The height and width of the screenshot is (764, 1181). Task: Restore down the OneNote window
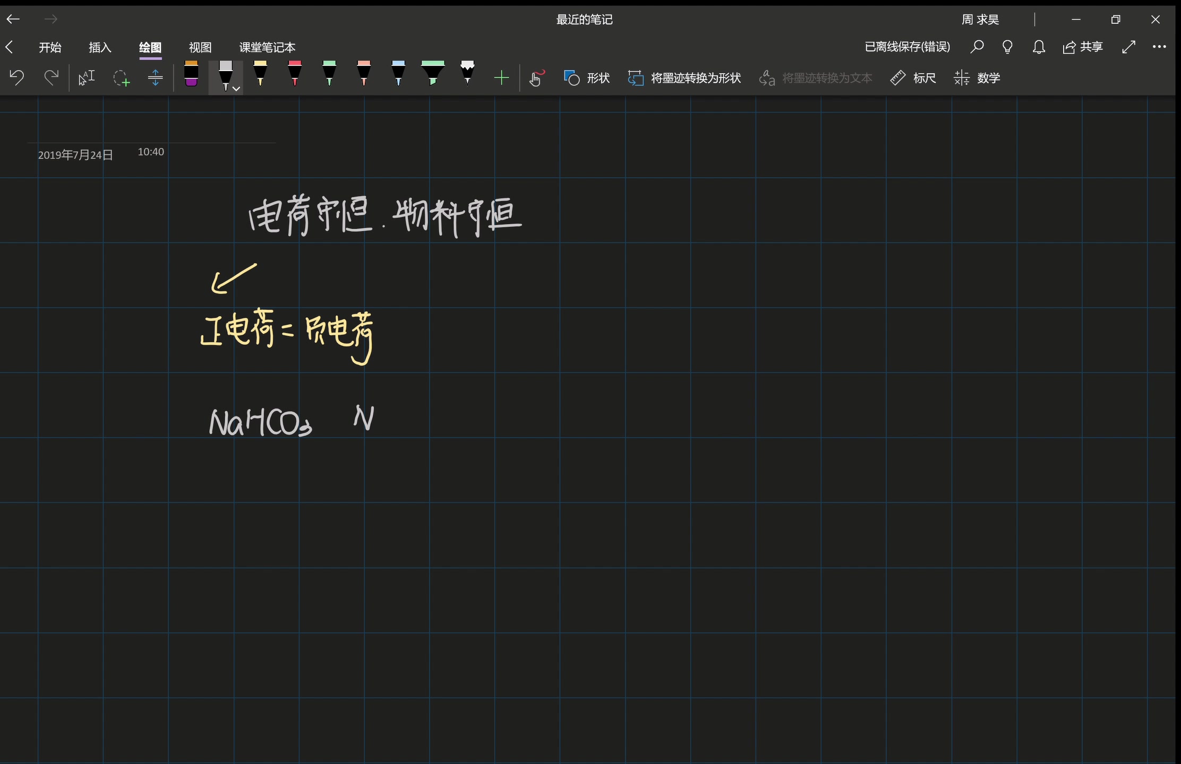coord(1116,20)
